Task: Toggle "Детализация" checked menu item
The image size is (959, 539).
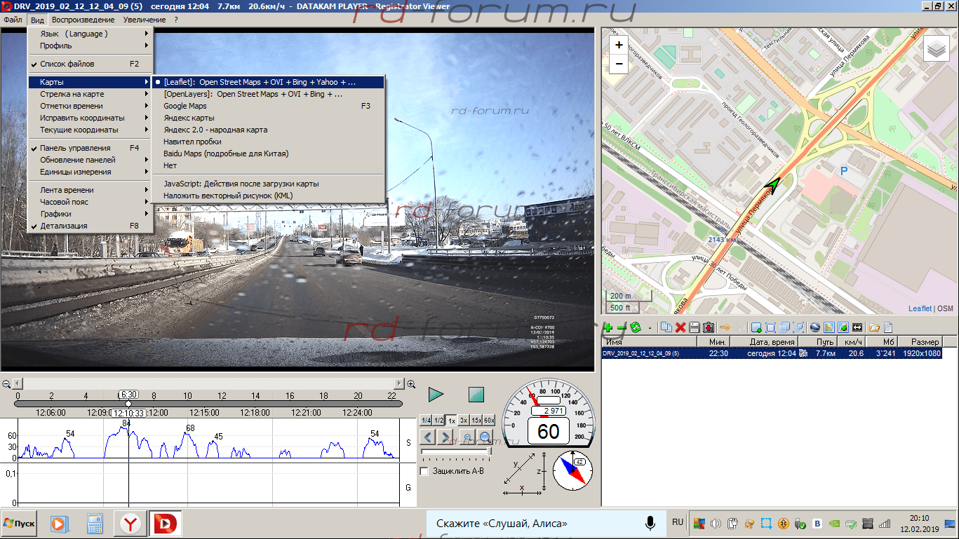Action: click(x=64, y=226)
